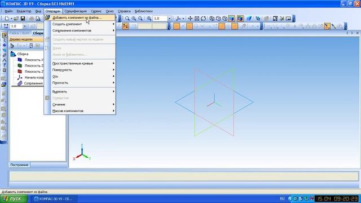Click the add component icon in the left panel
Screen dimensions: 361x203
4,85
